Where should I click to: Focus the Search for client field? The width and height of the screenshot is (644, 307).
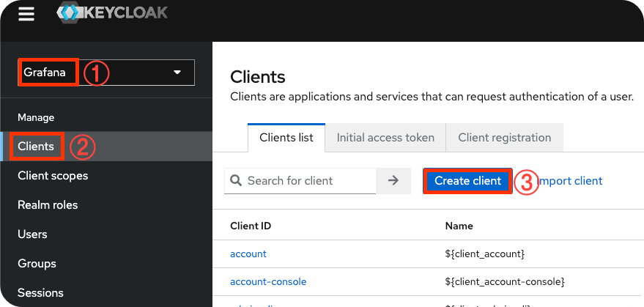[300, 180]
